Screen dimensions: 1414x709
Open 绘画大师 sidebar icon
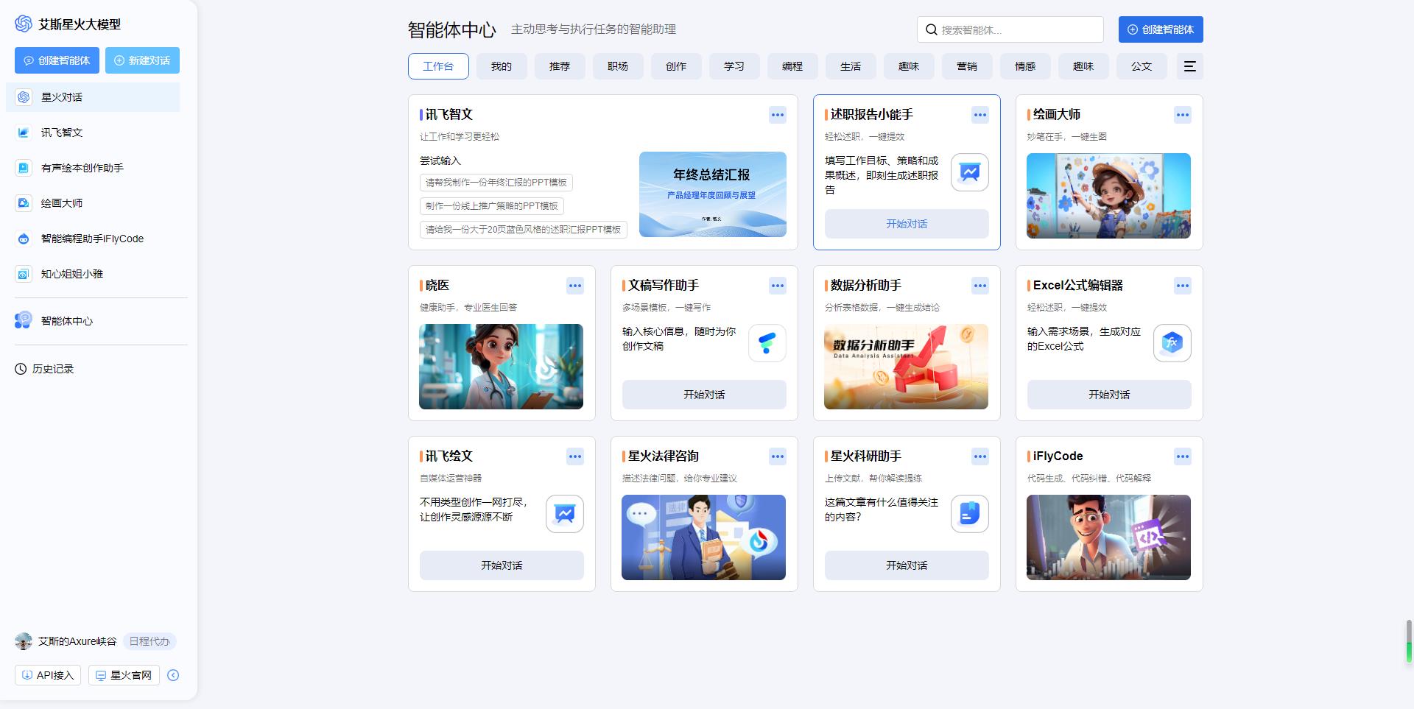coord(24,203)
